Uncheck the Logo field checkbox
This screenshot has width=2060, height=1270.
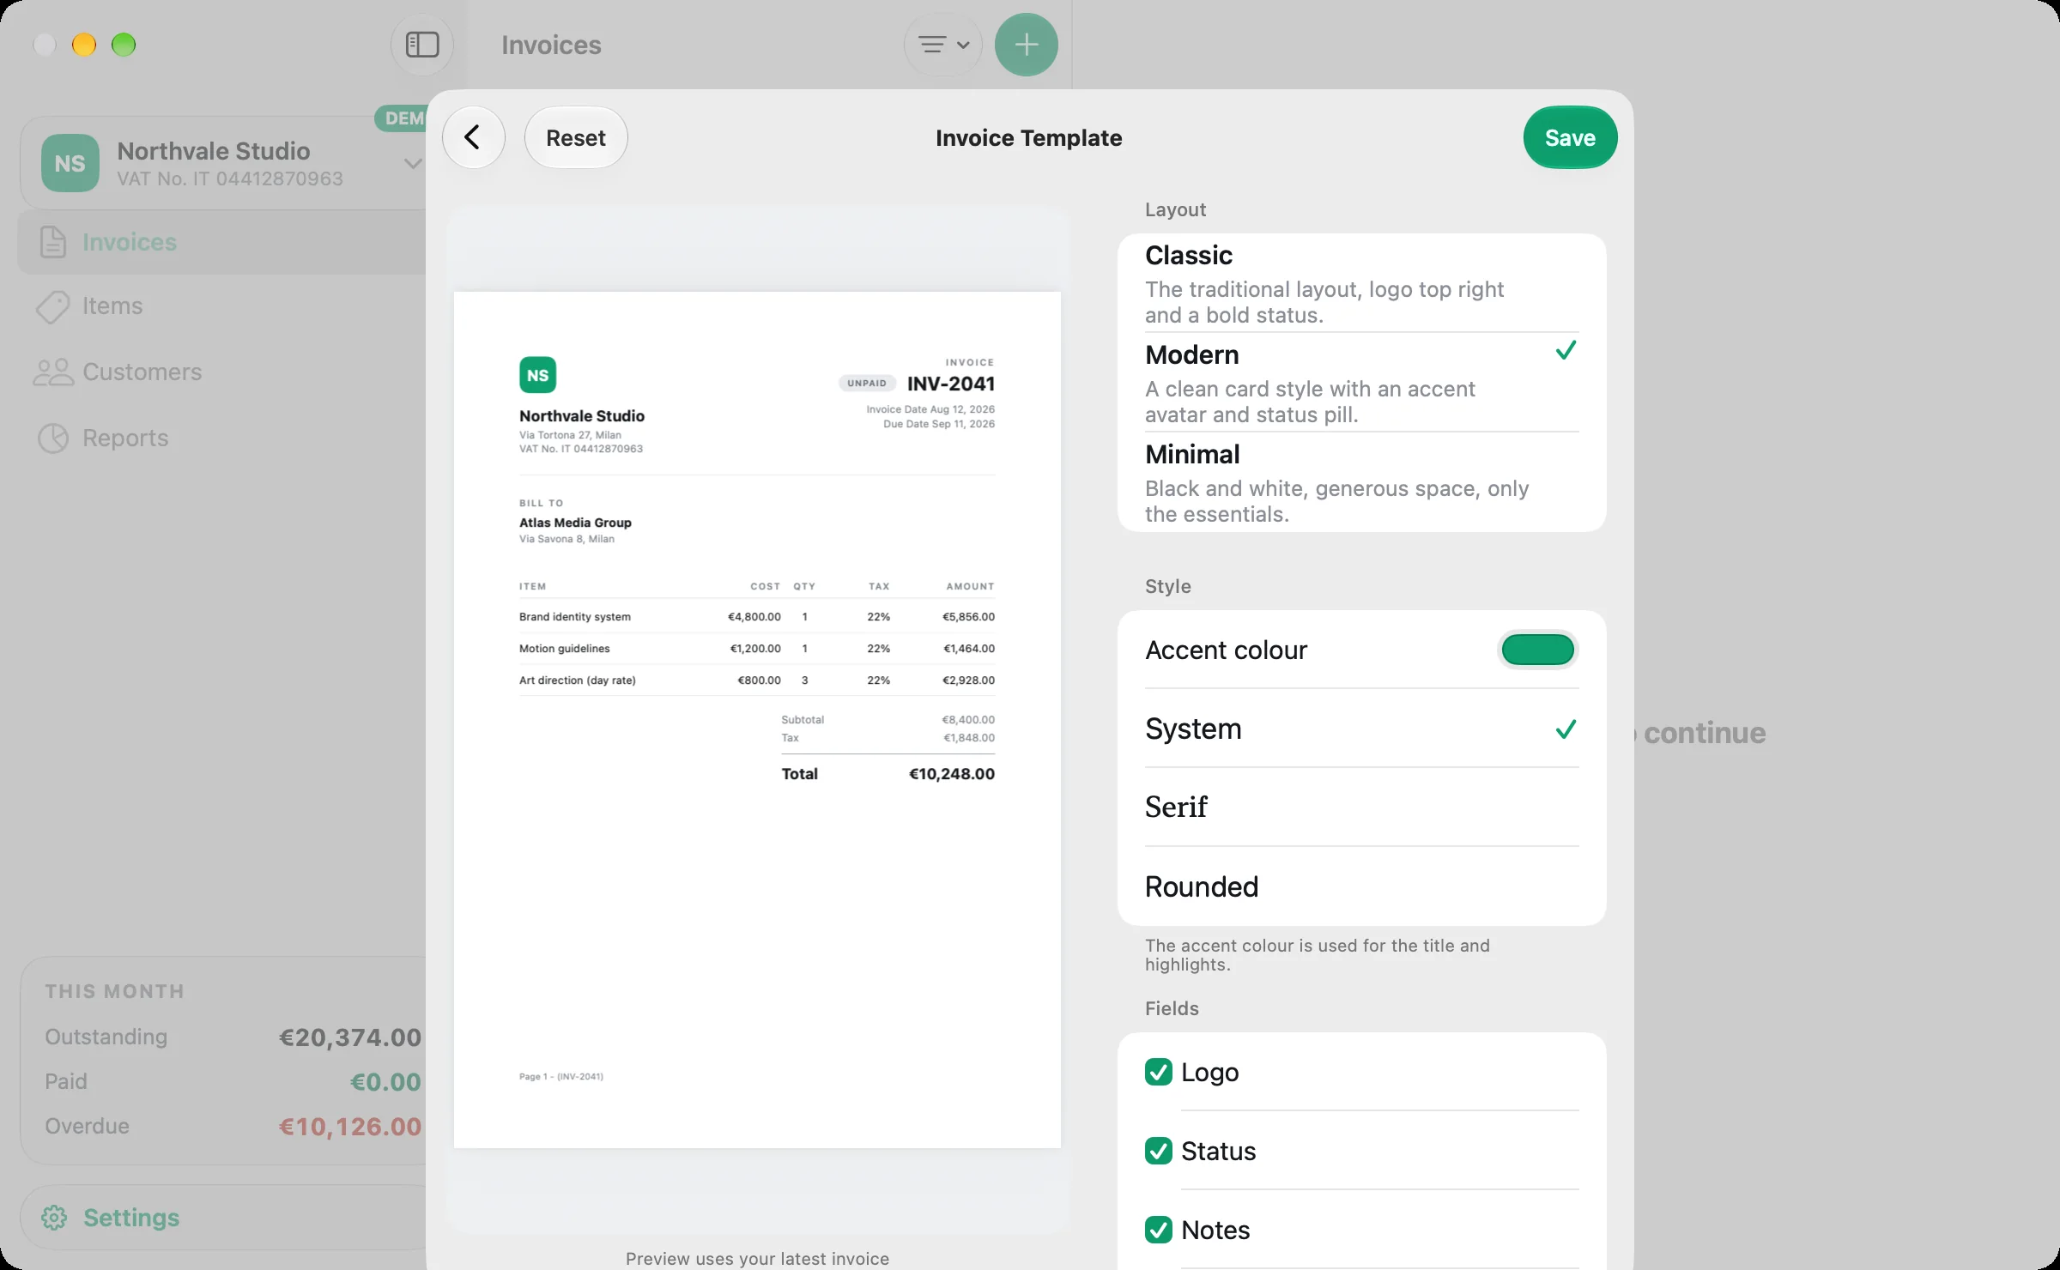pyautogui.click(x=1159, y=1072)
